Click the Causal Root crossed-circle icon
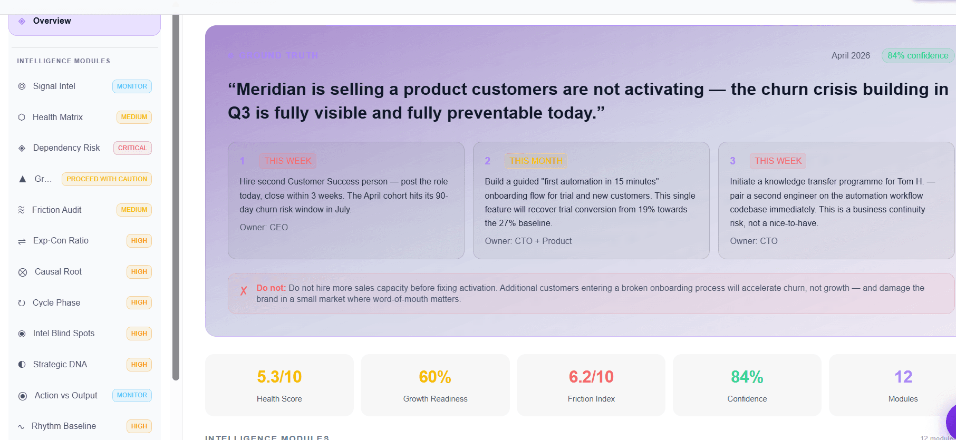Screen dimensions: 956x440 click(x=23, y=272)
